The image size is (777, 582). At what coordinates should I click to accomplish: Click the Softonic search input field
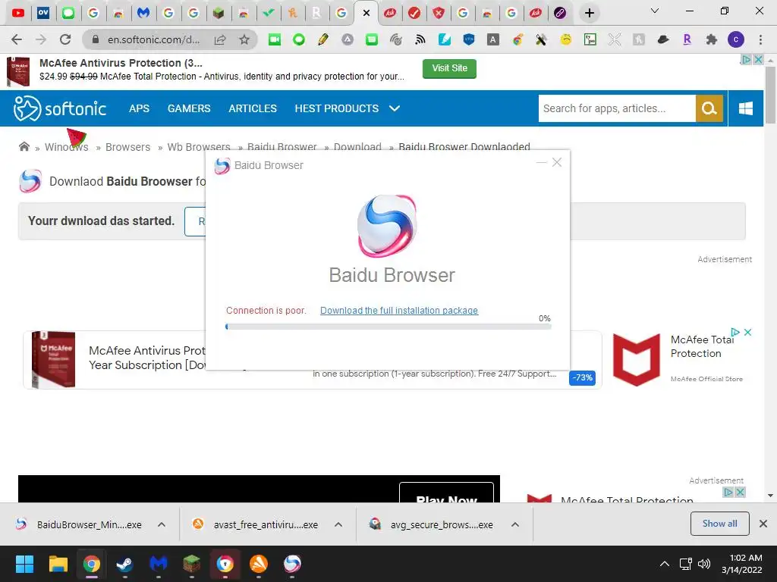coord(617,108)
